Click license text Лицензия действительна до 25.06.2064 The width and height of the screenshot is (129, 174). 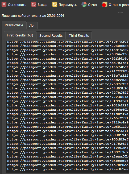point(33,16)
